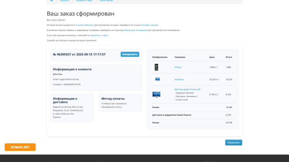
Task: Click the phone number +38(099)999-99-99
Action: 72,85
